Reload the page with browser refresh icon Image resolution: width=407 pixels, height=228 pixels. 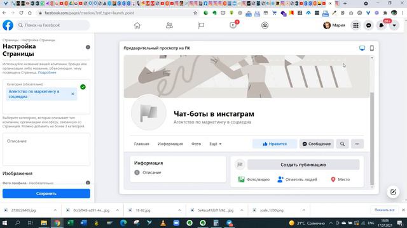(21, 13)
